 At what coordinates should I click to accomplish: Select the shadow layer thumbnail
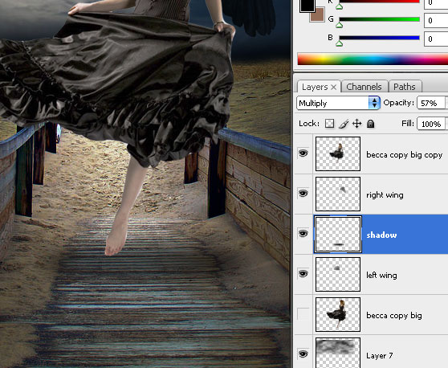click(x=338, y=235)
